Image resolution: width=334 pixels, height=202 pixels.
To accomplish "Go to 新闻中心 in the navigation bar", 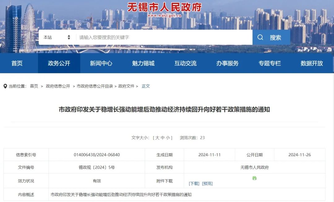I will [101, 63].
